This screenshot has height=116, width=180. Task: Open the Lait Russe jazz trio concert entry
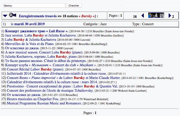(37, 31)
